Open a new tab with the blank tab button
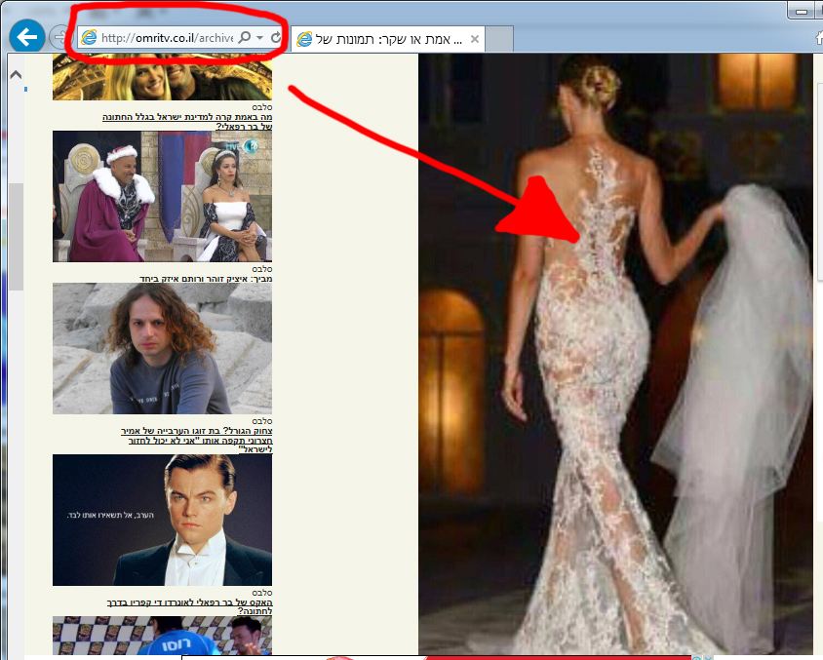Image resolution: width=823 pixels, height=660 pixels. pyautogui.click(x=499, y=39)
